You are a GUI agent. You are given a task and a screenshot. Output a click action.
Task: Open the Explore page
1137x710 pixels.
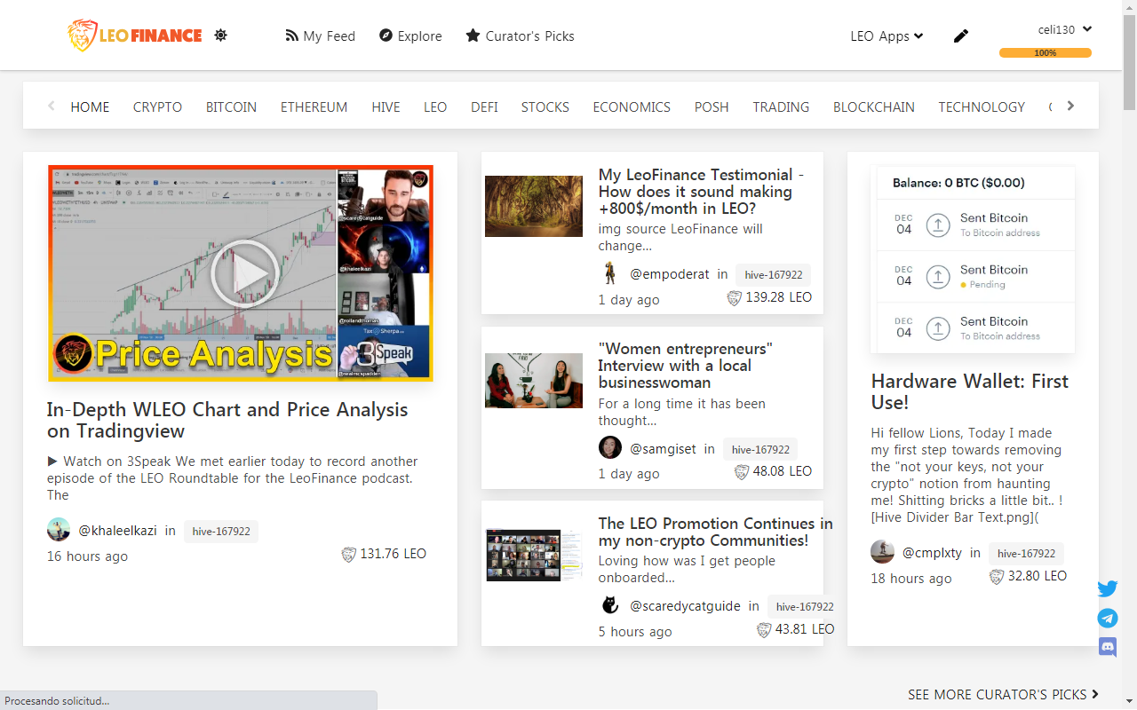[x=410, y=36]
